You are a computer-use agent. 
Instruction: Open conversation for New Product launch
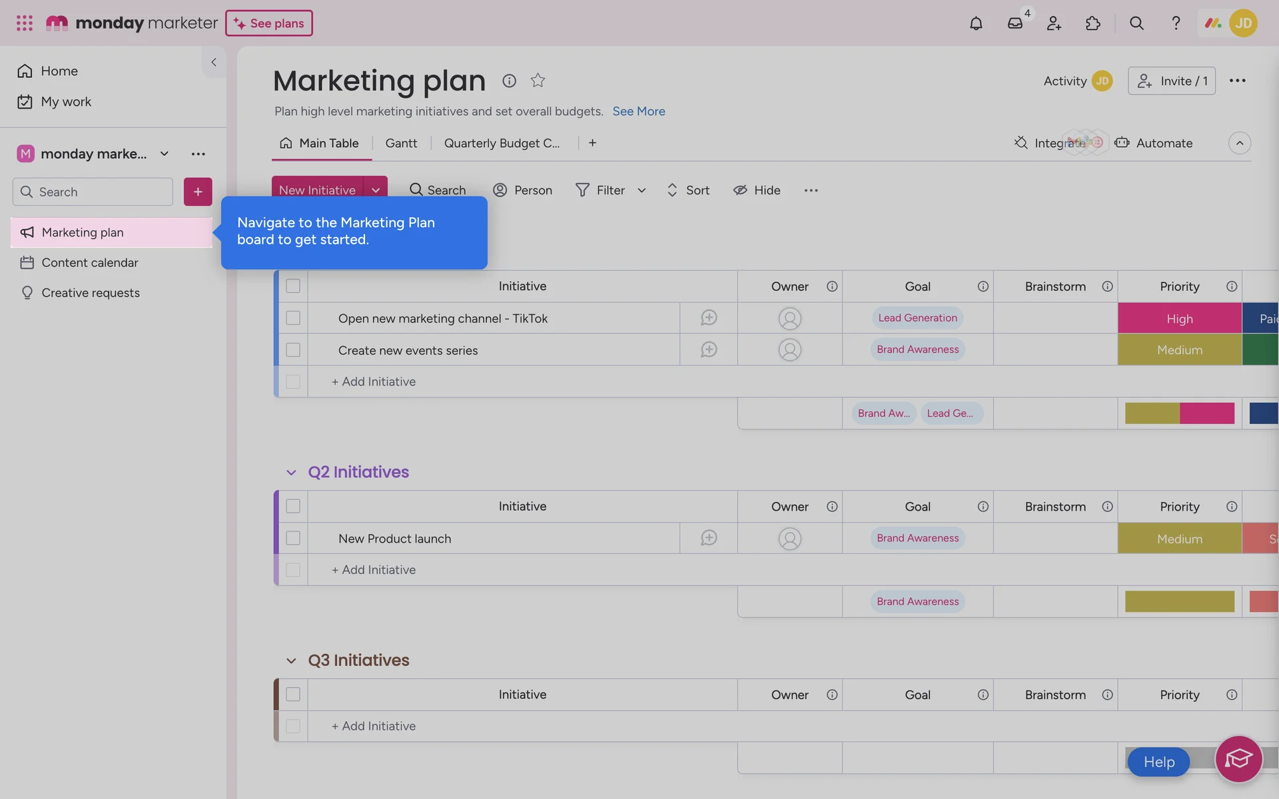pyautogui.click(x=708, y=538)
